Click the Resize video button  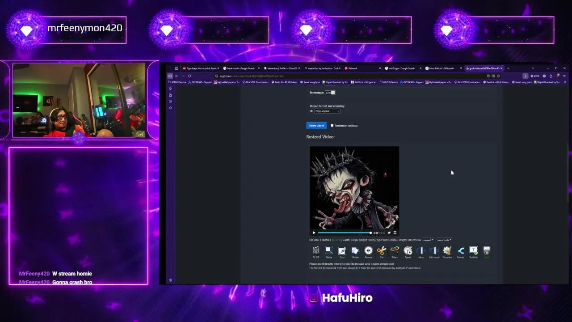click(316, 126)
